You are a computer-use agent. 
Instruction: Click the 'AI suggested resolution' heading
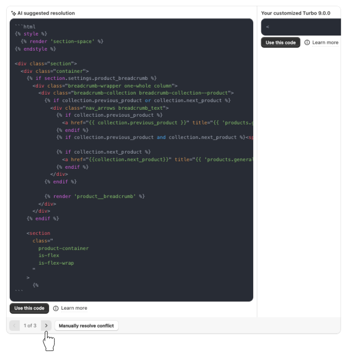click(46, 13)
